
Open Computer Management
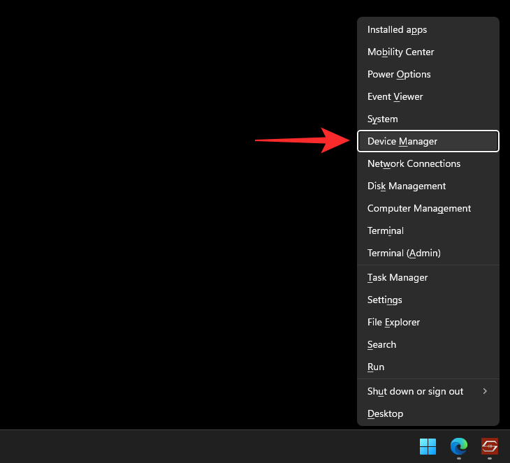(x=428, y=208)
